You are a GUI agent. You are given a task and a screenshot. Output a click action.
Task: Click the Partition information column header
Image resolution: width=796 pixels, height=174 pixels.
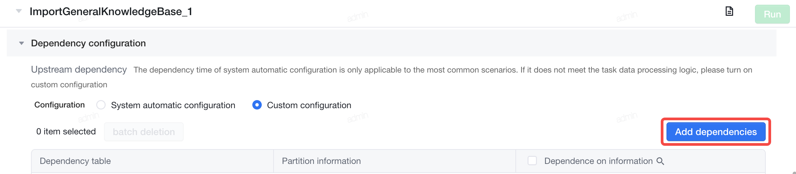tap(321, 161)
